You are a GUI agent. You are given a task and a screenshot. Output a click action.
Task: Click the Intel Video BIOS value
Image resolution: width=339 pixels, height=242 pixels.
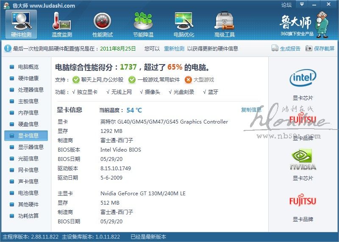pyautogui.click(x=121, y=150)
